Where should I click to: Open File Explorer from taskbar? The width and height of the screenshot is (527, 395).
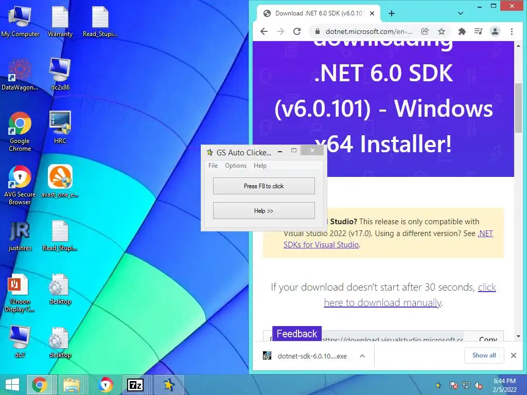coord(72,385)
